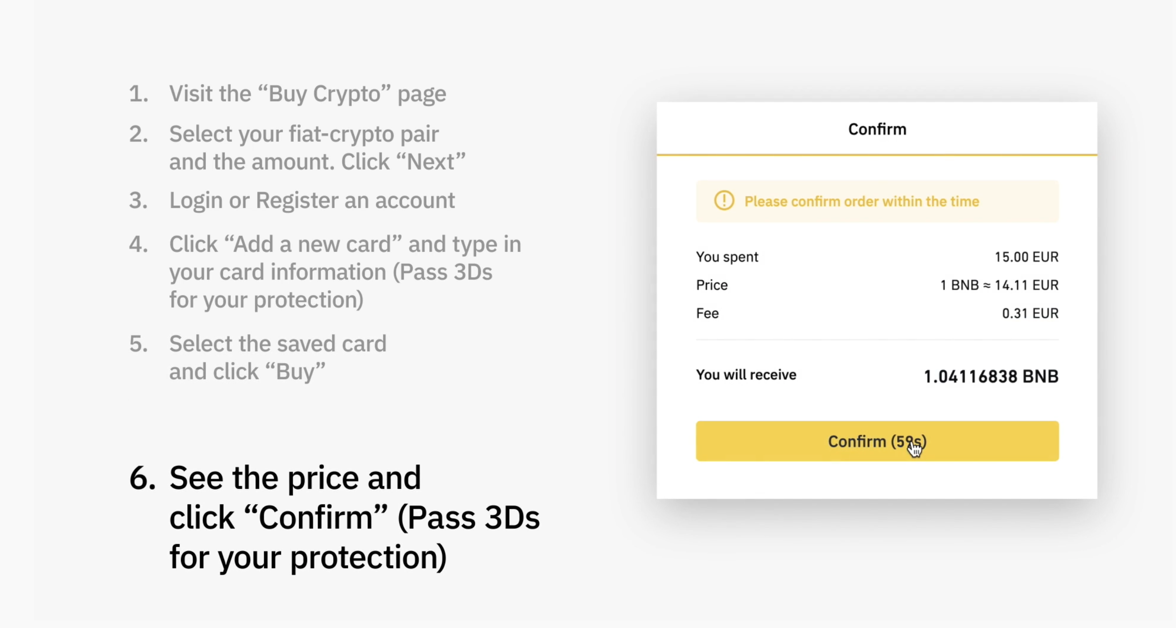Click the Confirm dialog title
This screenshot has height=628, width=1176.
[x=877, y=129]
